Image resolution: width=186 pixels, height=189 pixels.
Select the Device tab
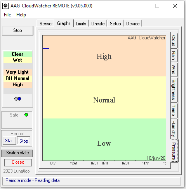pyautogui.click(x=133, y=24)
